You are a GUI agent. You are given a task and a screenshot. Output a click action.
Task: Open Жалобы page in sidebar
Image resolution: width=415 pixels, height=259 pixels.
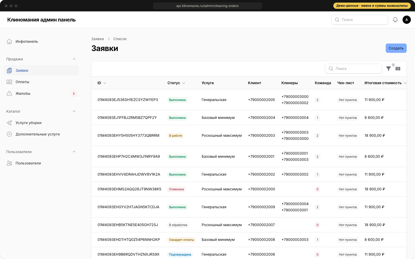pos(41,93)
